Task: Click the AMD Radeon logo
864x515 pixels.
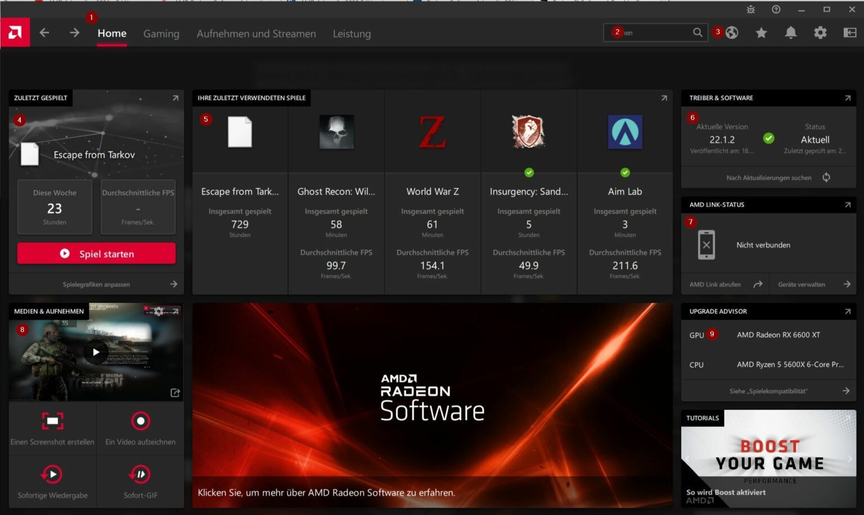Action: coord(15,32)
